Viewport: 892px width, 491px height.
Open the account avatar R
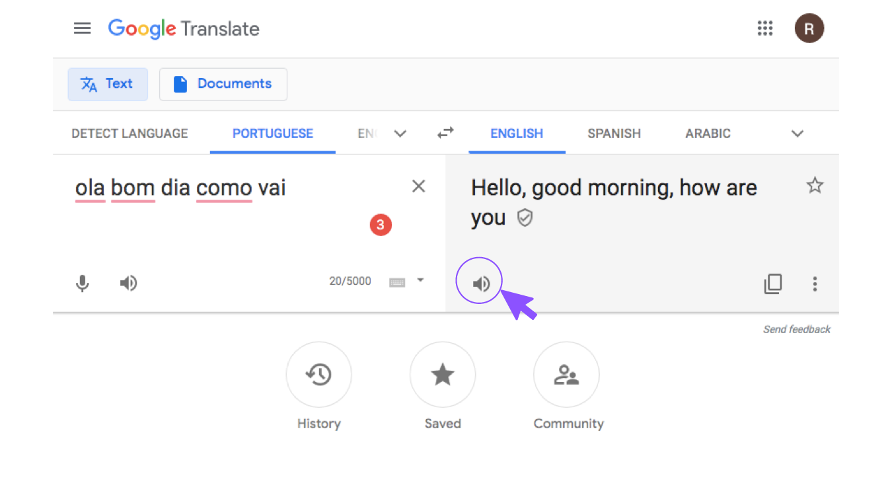pyautogui.click(x=809, y=28)
